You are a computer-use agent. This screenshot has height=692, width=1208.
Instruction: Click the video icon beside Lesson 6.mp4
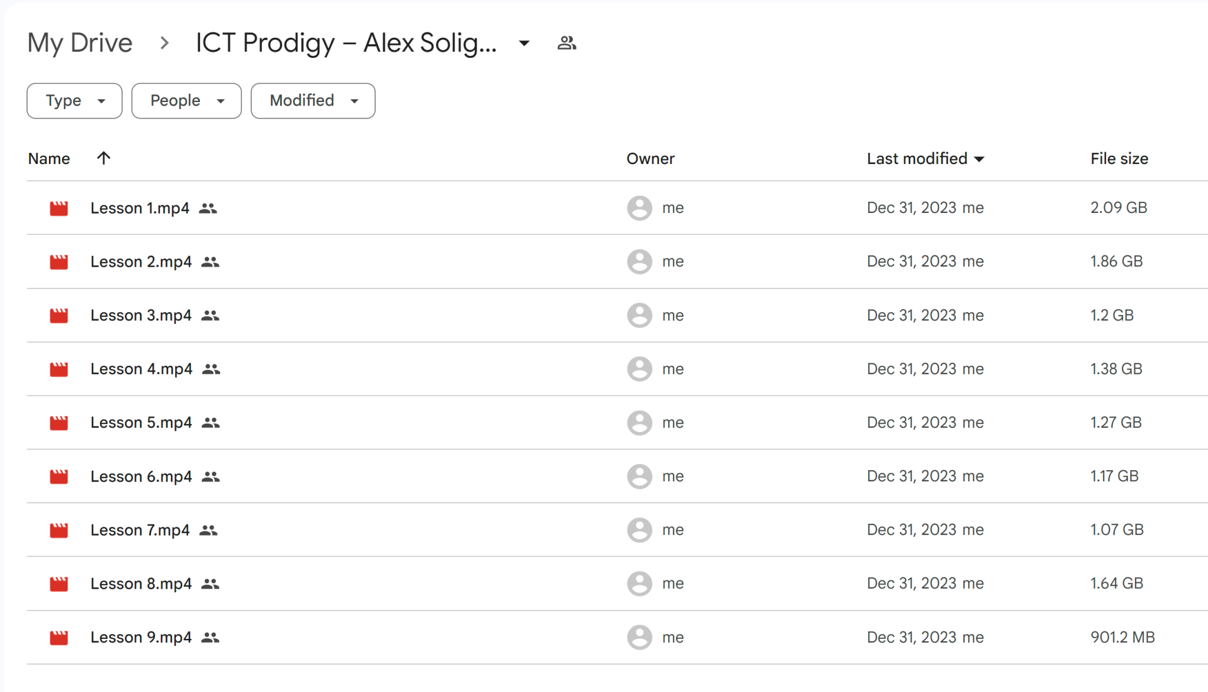58,476
